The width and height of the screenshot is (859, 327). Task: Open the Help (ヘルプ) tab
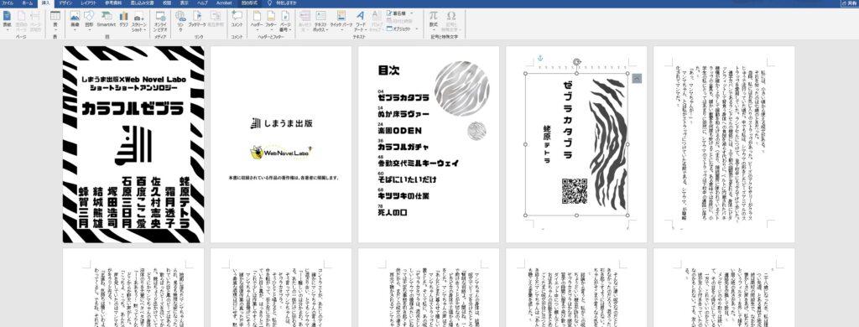tap(202, 3)
